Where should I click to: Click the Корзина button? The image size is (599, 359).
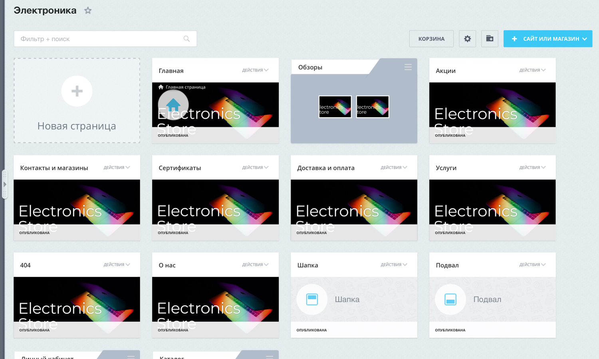(431, 39)
